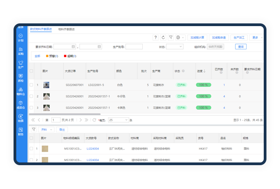Select the first MS1001 material row checkbox

point(31,148)
